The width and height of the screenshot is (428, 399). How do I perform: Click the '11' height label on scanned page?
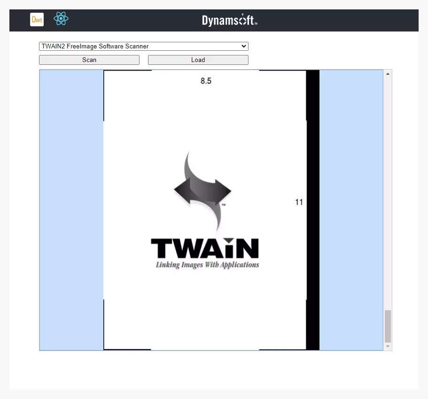click(x=299, y=202)
